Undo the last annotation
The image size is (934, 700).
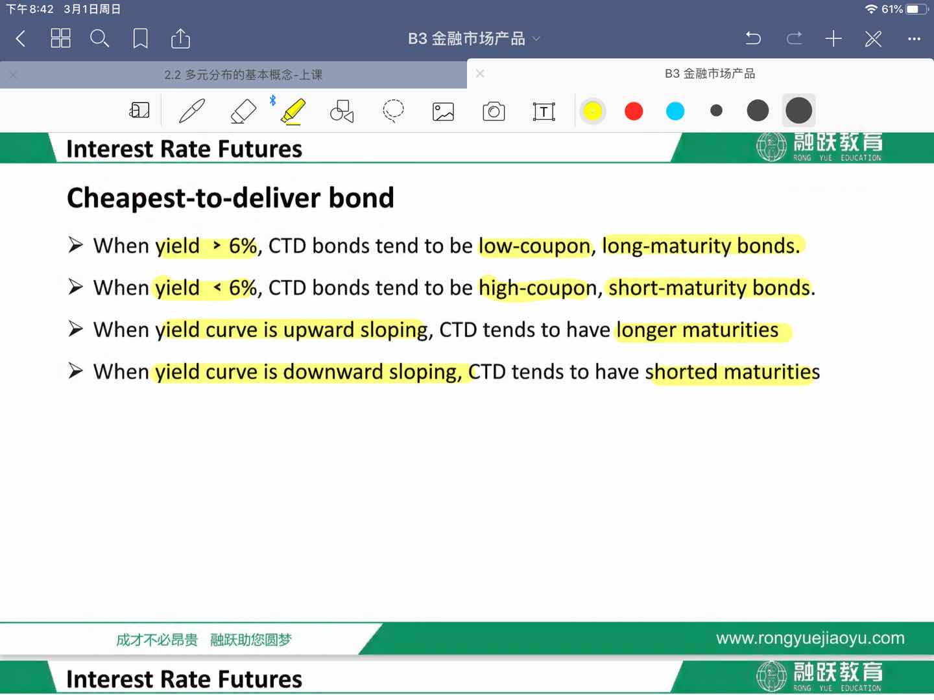(753, 39)
